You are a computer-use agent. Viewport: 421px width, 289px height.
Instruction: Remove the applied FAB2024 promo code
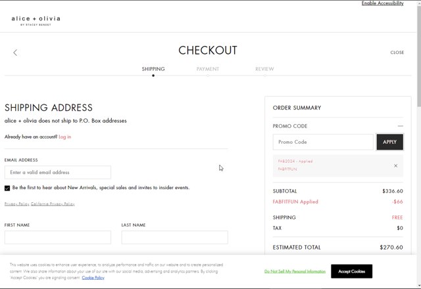[395, 166]
